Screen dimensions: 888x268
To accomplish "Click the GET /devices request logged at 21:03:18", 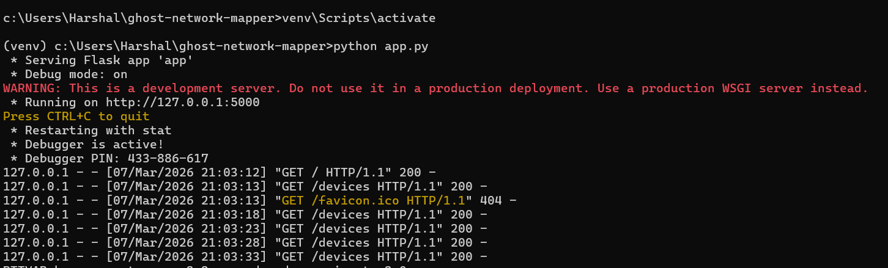I will click(358, 214).
